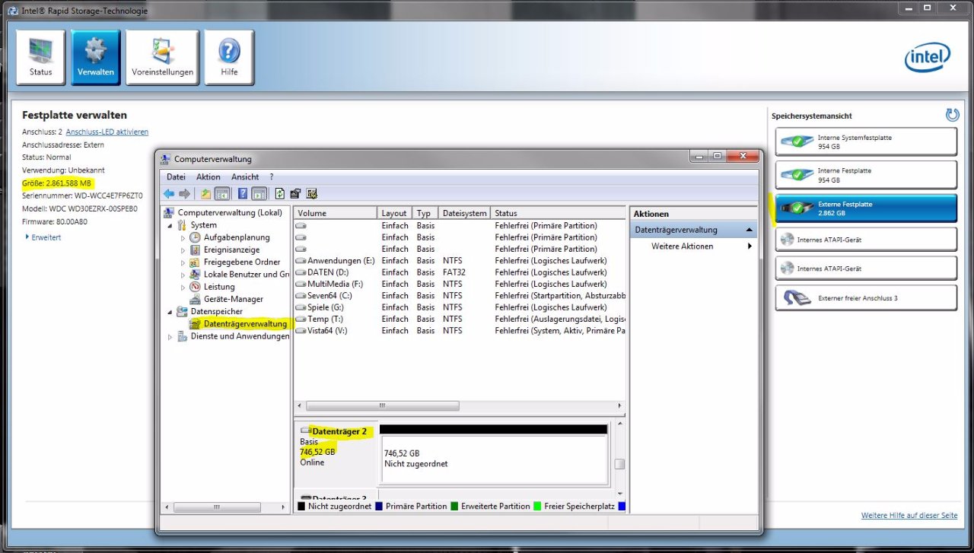Expand Dienste und Anwendungen node
This screenshot has height=553, width=974.
[x=170, y=336]
